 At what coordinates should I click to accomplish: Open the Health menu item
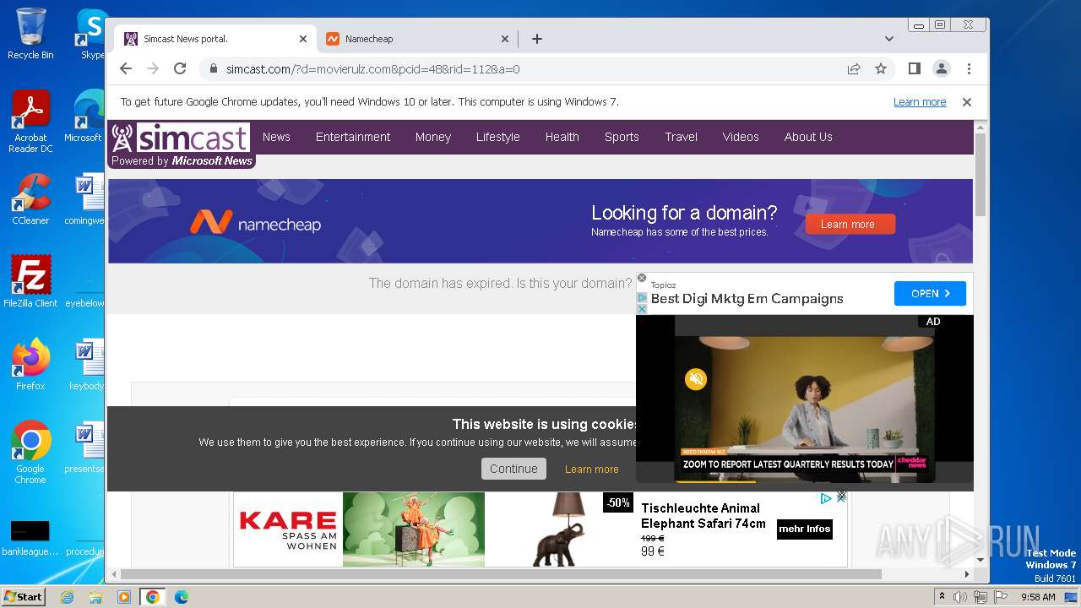(x=562, y=137)
